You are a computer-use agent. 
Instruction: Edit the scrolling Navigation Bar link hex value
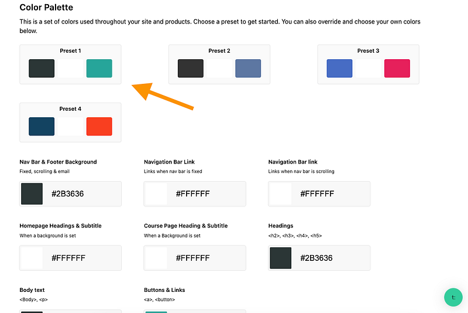click(331, 193)
